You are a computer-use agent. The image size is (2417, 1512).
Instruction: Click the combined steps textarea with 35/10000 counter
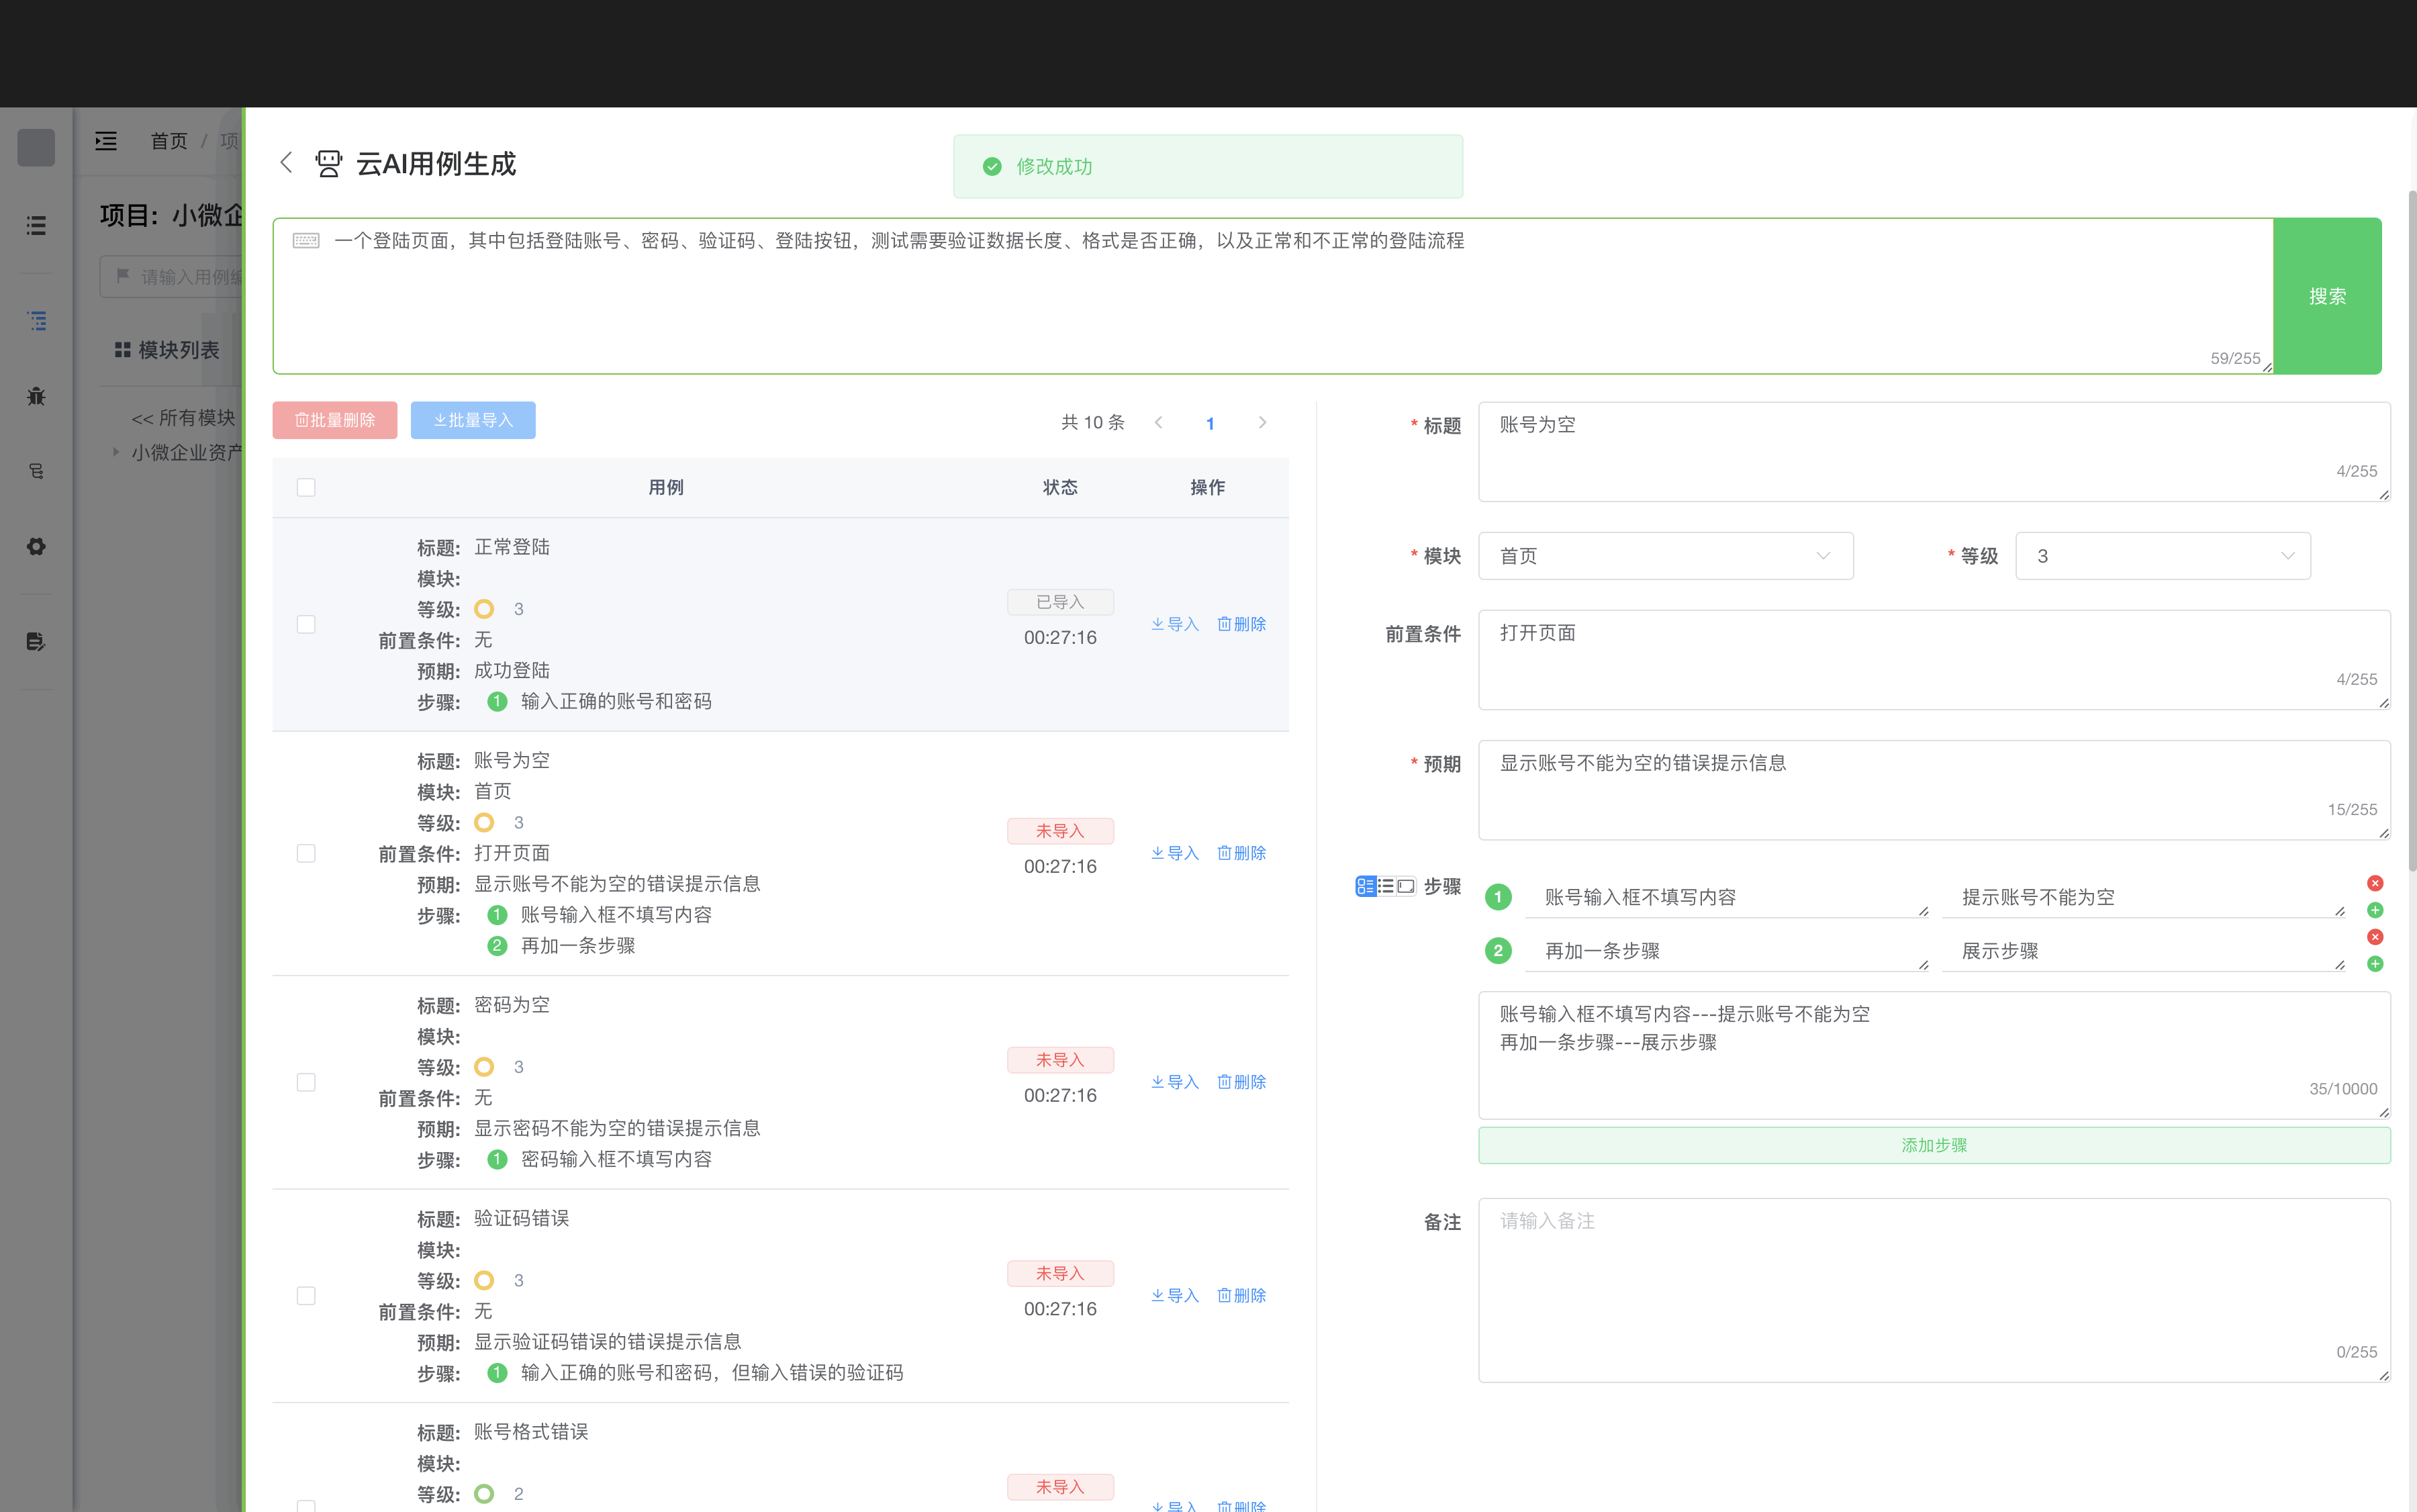click(x=1934, y=1055)
